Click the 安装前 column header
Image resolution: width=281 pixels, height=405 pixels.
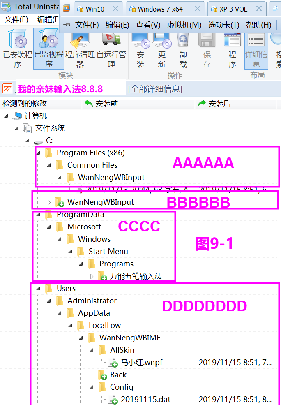tap(138, 104)
